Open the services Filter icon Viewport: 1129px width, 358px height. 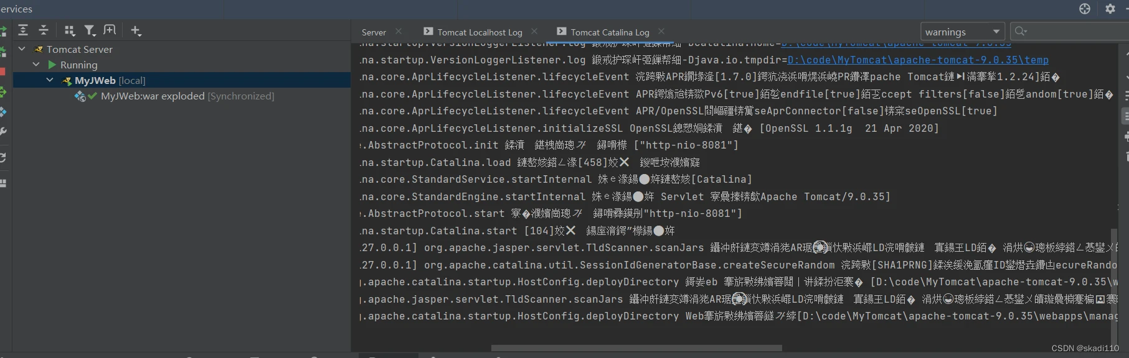pyautogui.click(x=90, y=30)
